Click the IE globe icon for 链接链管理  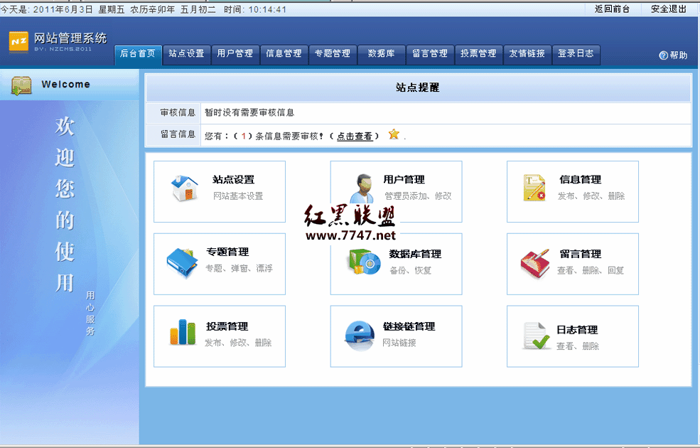point(360,336)
